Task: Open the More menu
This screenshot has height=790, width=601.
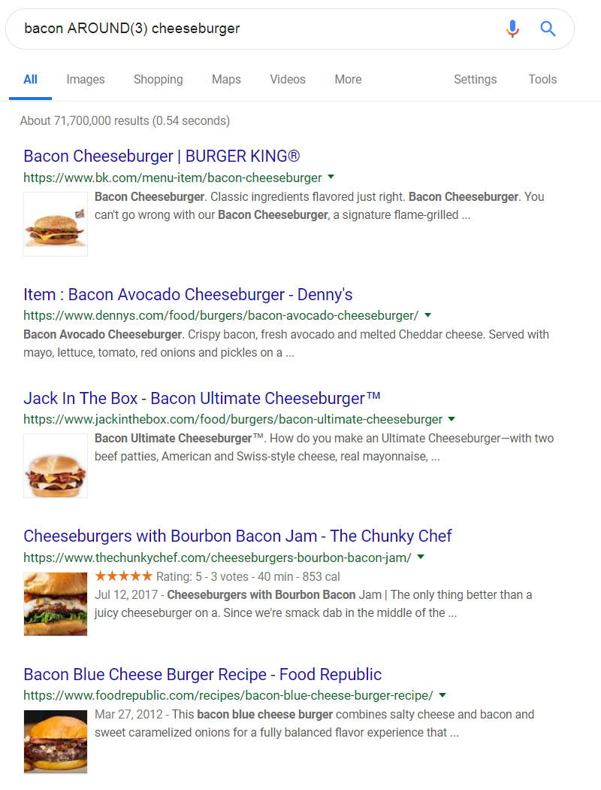Action: [x=348, y=79]
